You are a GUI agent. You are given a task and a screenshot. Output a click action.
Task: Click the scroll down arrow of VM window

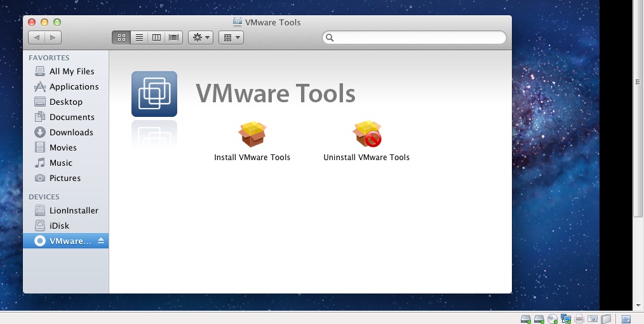[x=638, y=306]
